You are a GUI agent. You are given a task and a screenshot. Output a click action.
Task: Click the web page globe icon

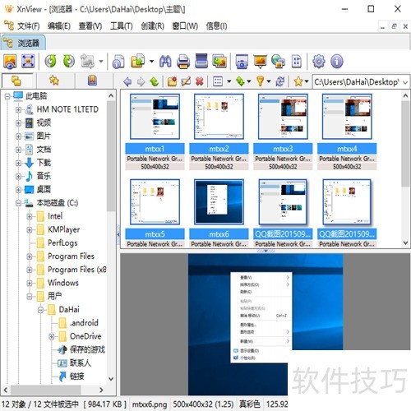278,61
